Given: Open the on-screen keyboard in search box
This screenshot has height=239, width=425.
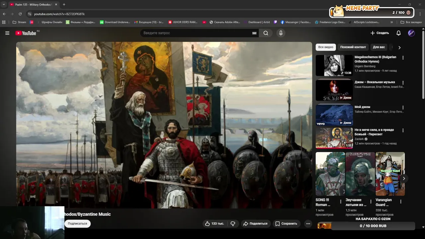Looking at the screenshot, I should (x=254, y=33).
